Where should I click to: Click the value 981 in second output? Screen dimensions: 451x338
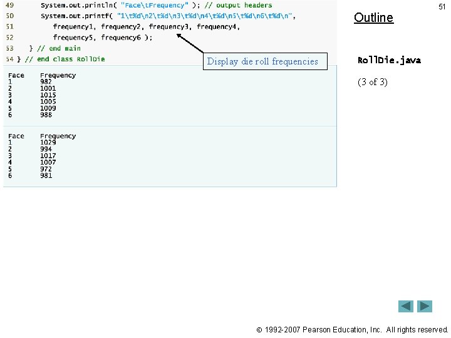(x=46, y=176)
